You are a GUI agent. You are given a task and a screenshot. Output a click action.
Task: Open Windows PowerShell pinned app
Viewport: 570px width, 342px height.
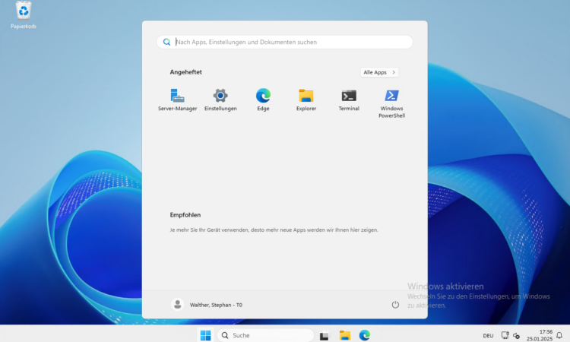point(391,103)
